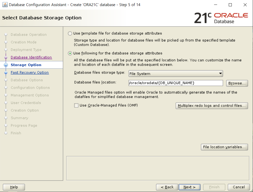Click the Database files location input field
Screen dimensions: 253x192
(176, 83)
